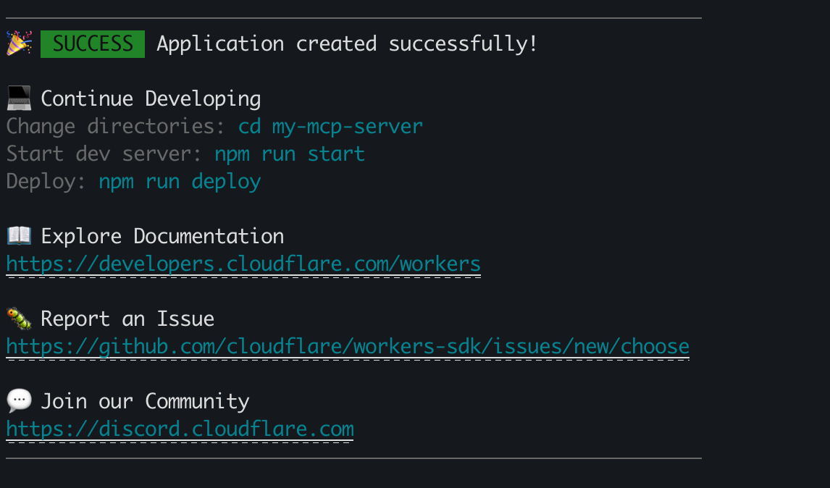Click the Join our Community heading

145,401
